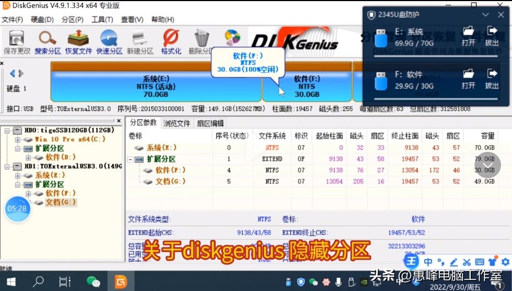Go to previous disk with left arrow
Viewport: 512px width, 291px height.
pyautogui.click(x=13, y=74)
